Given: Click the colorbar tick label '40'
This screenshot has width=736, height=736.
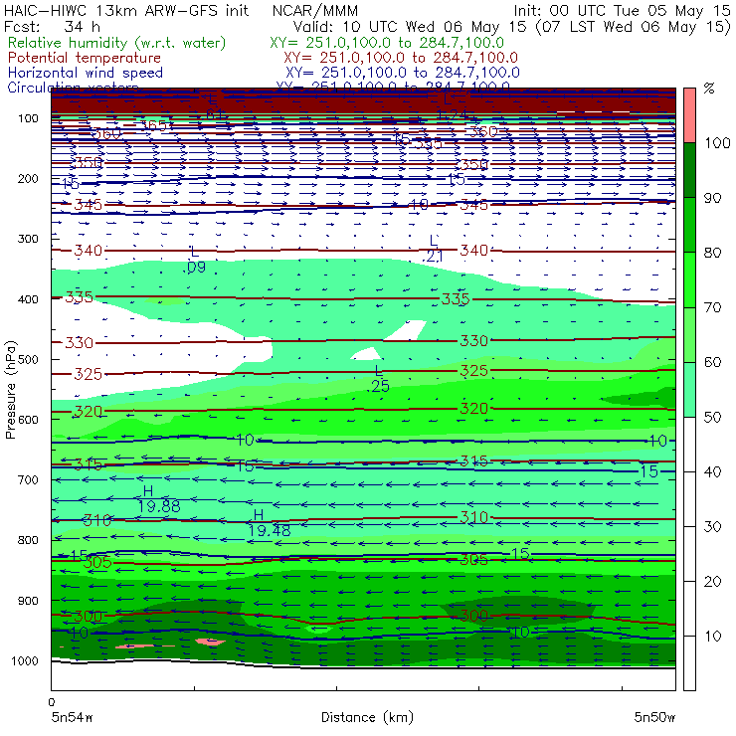Looking at the screenshot, I should pyautogui.click(x=712, y=471).
